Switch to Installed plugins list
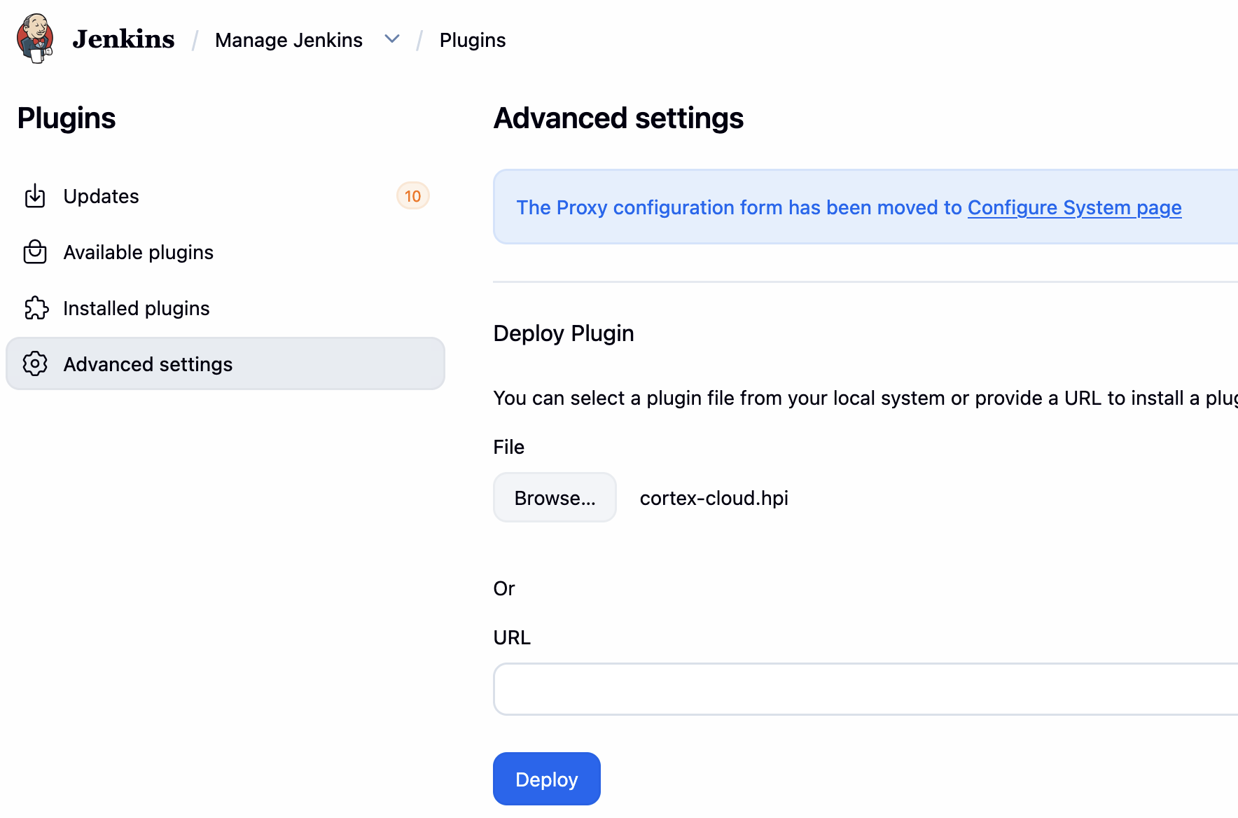The image size is (1238, 818). tap(137, 308)
